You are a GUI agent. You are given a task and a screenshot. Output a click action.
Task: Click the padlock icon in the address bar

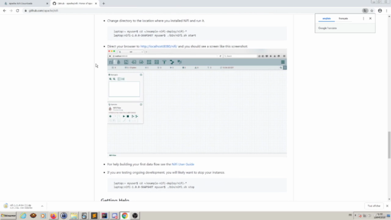point(26,11)
